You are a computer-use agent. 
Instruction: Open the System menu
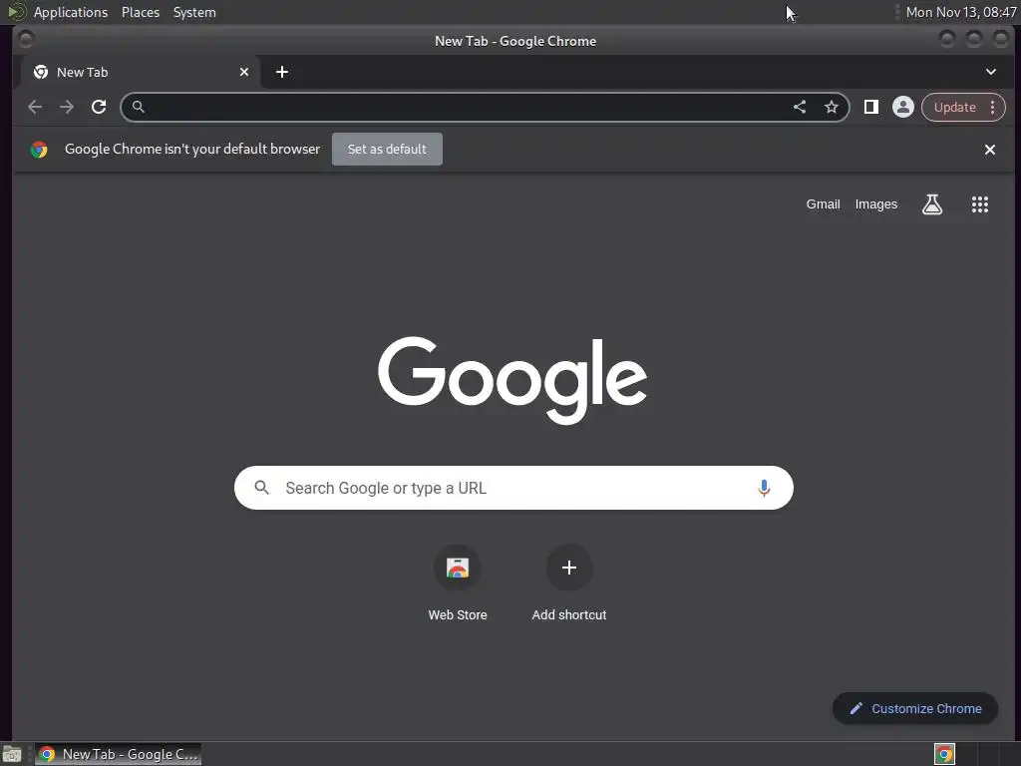click(x=194, y=12)
